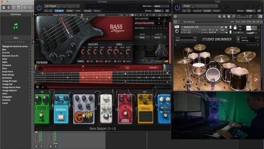Toggle the FUNK plugin power button

point(177,7)
